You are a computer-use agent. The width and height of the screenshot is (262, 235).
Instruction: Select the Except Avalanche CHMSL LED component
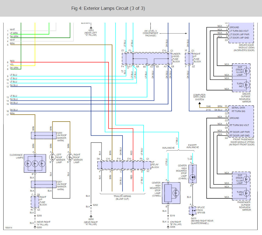coord(193,174)
